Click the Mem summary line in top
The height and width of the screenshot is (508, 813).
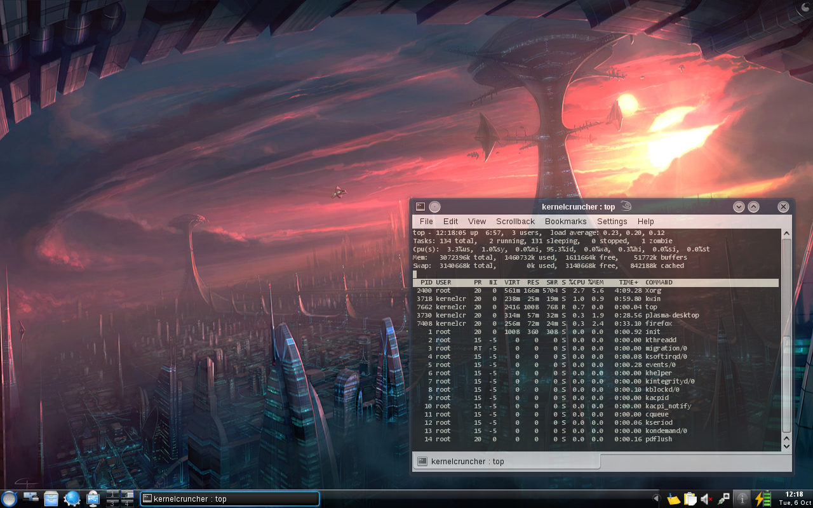[550, 258]
